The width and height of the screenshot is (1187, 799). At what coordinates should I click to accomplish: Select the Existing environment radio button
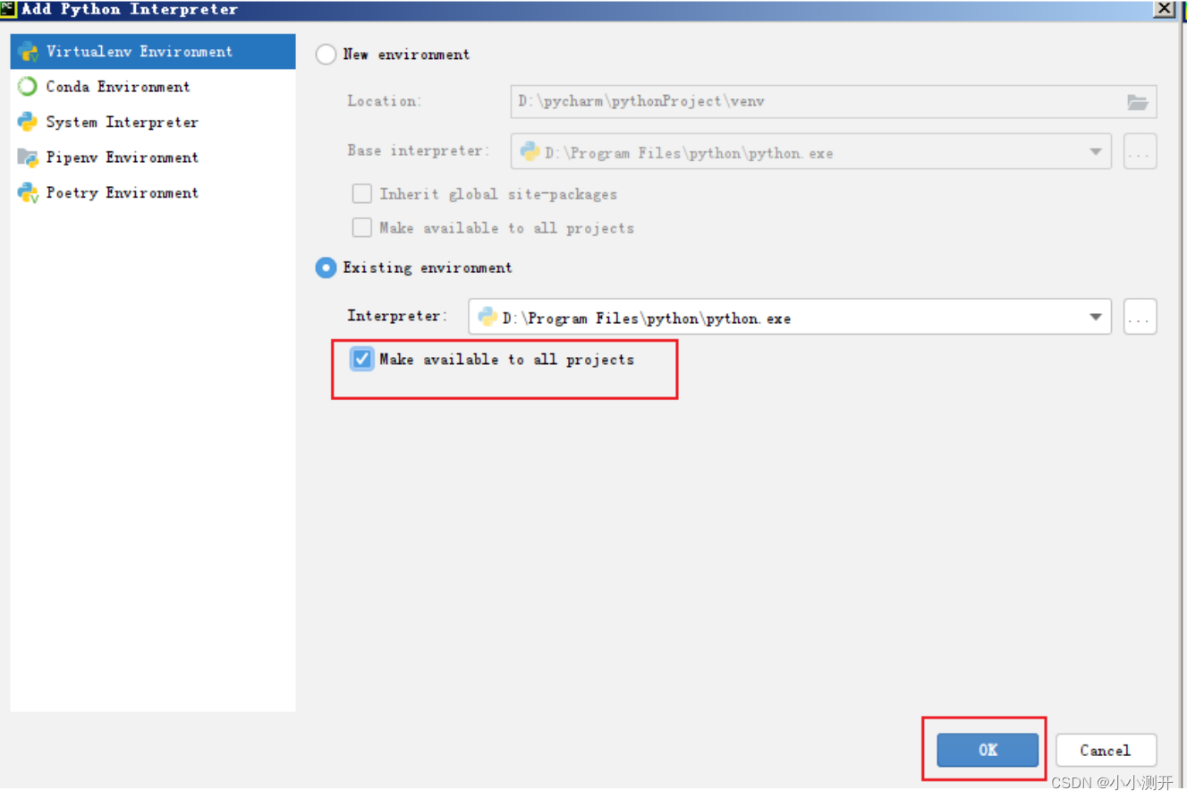pos(326,268)
